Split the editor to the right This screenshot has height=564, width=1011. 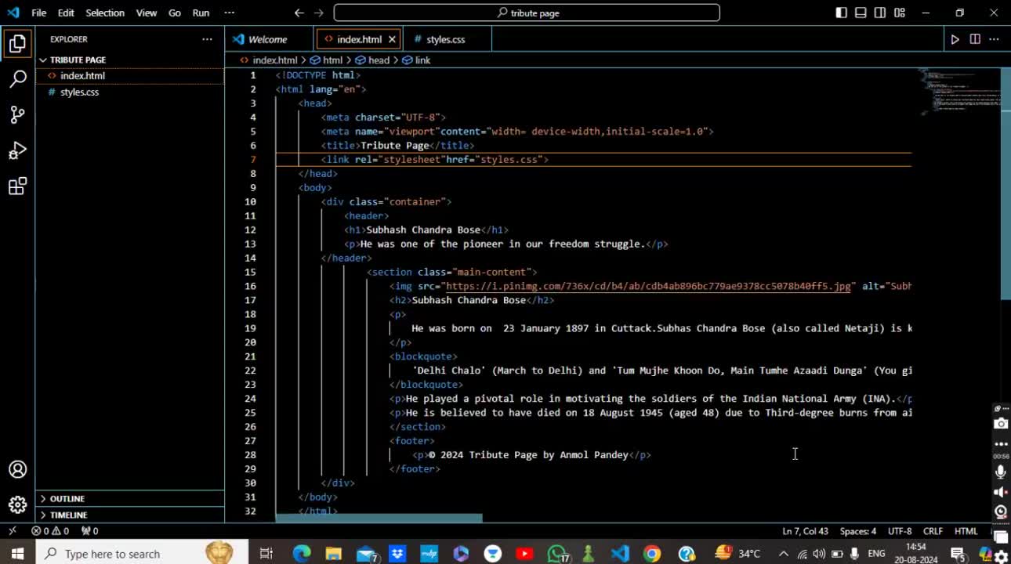[x=975, y=39]
